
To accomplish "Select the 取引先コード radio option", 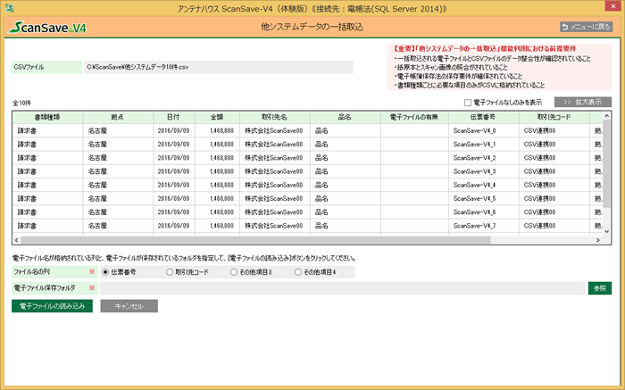I will pyautogui.click(x=171, y=271).
